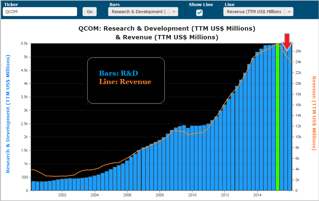
Task: Click the left axis value 5k
Action: point(26,57)
